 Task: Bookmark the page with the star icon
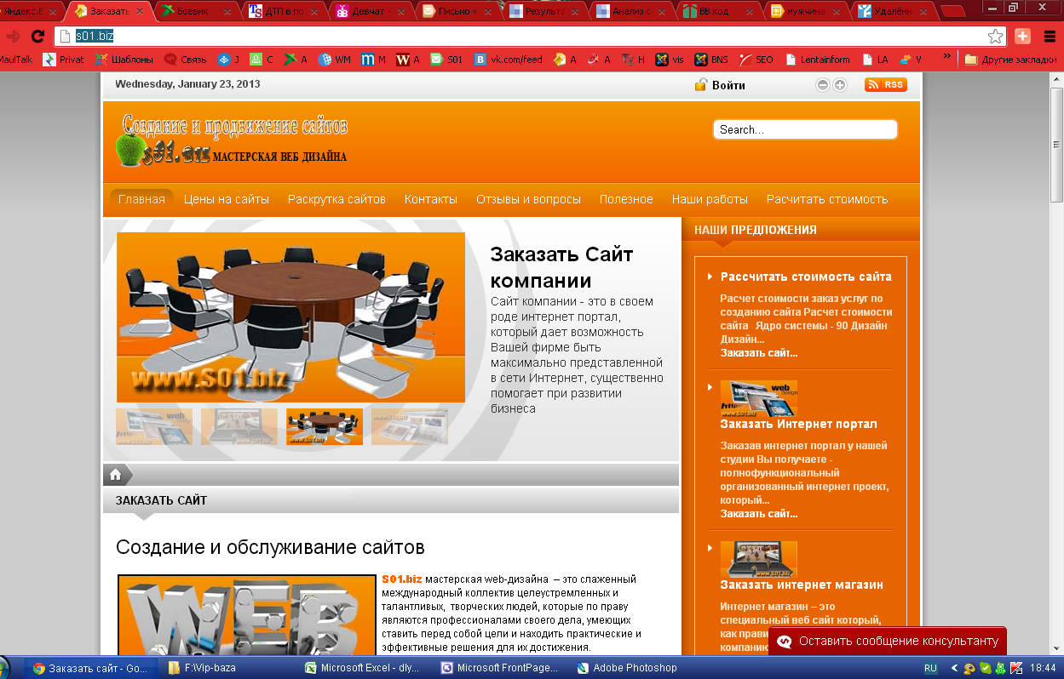pyautogui.click(x=996, y=37)
